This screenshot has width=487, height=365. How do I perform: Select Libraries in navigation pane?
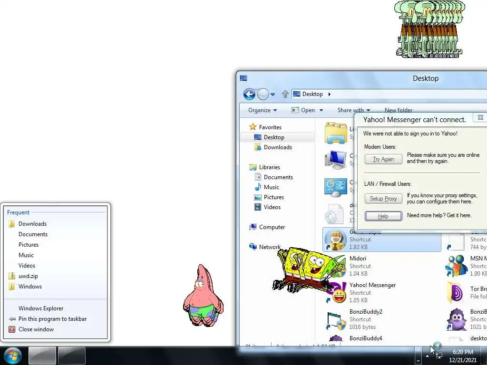(270, 167)
